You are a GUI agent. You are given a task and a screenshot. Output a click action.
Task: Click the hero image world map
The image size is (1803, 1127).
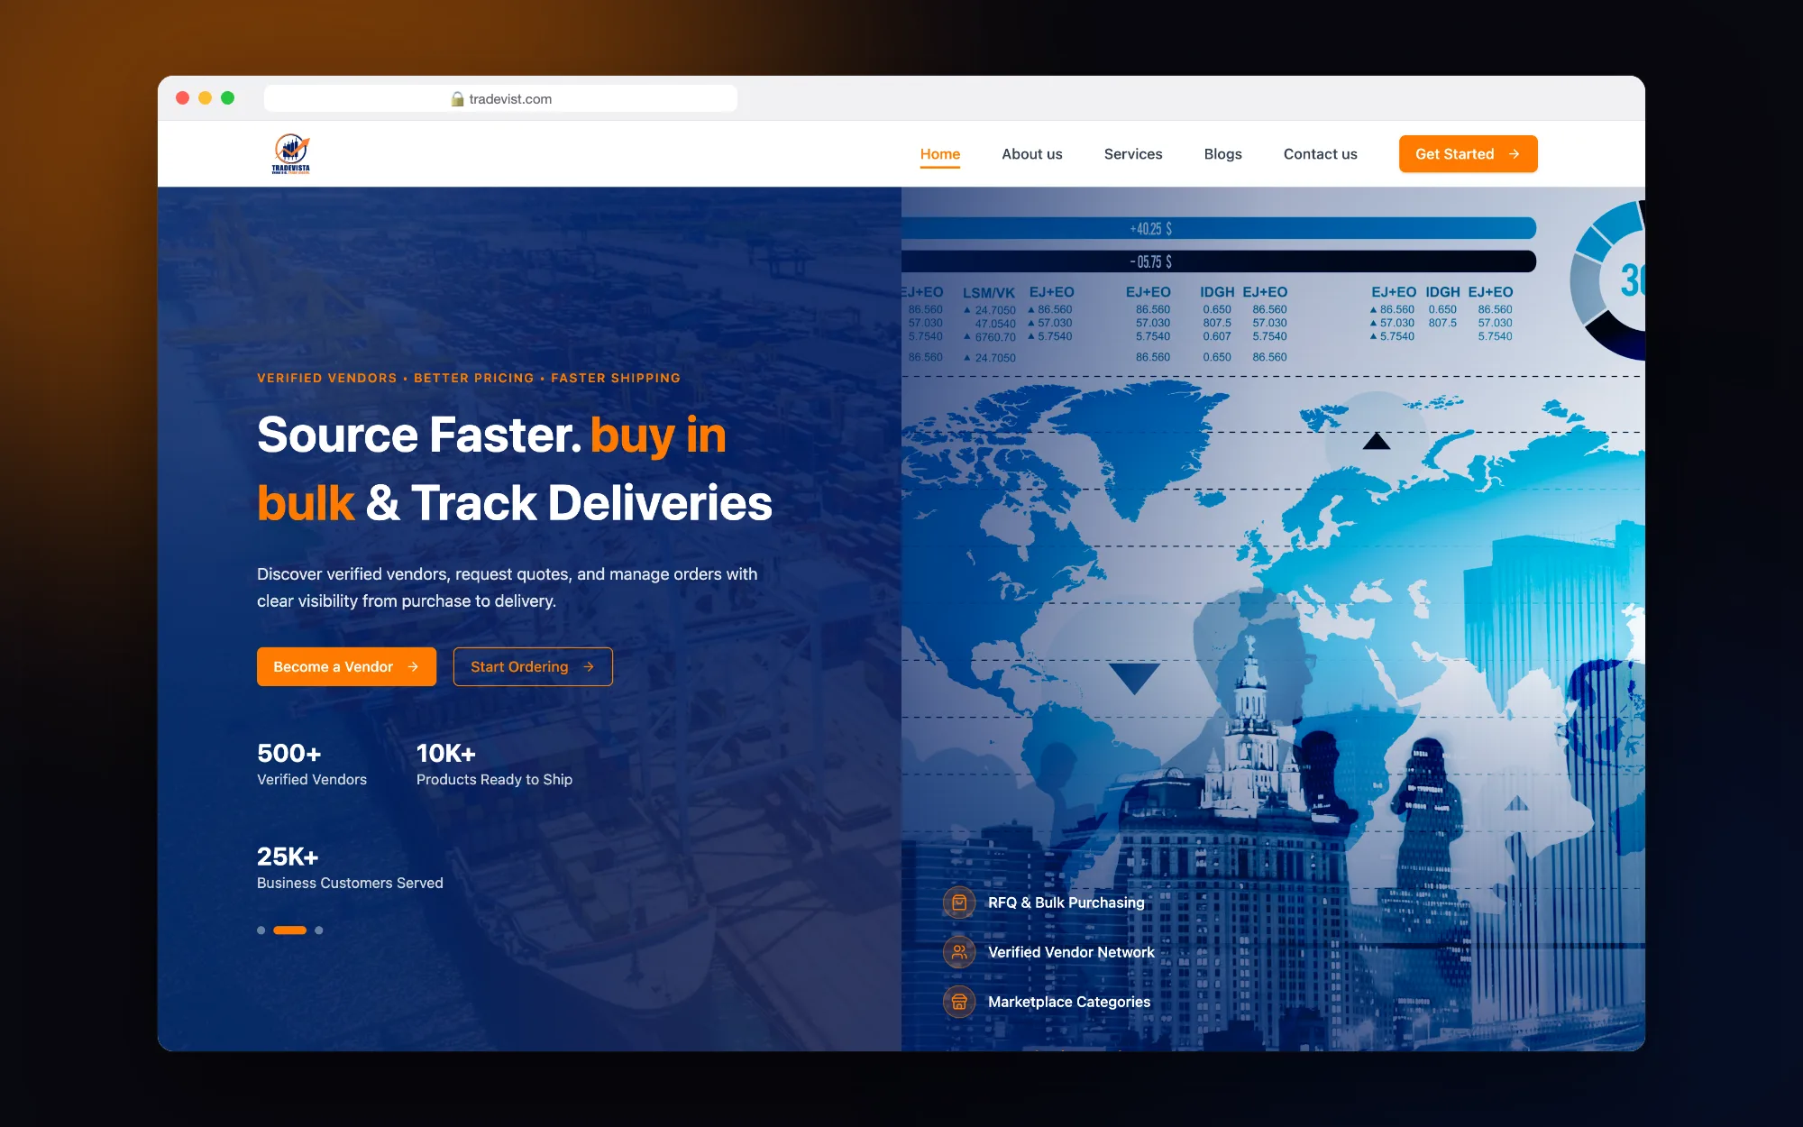point(1273,618)
